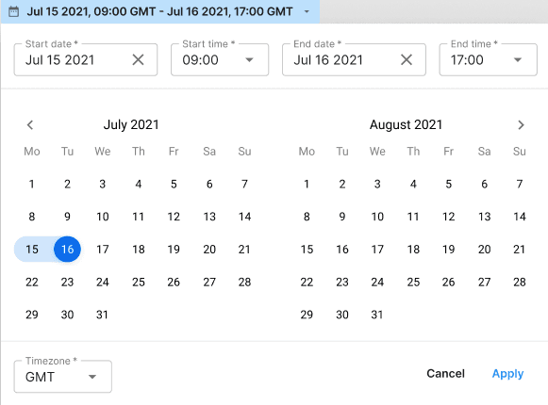The width and height of the screenshot is (548, 405).
Task: Select July 28 in the calendar
Action: [244, 283]
